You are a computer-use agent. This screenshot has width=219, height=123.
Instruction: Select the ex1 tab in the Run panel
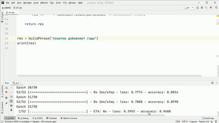(x=16, y=83)
